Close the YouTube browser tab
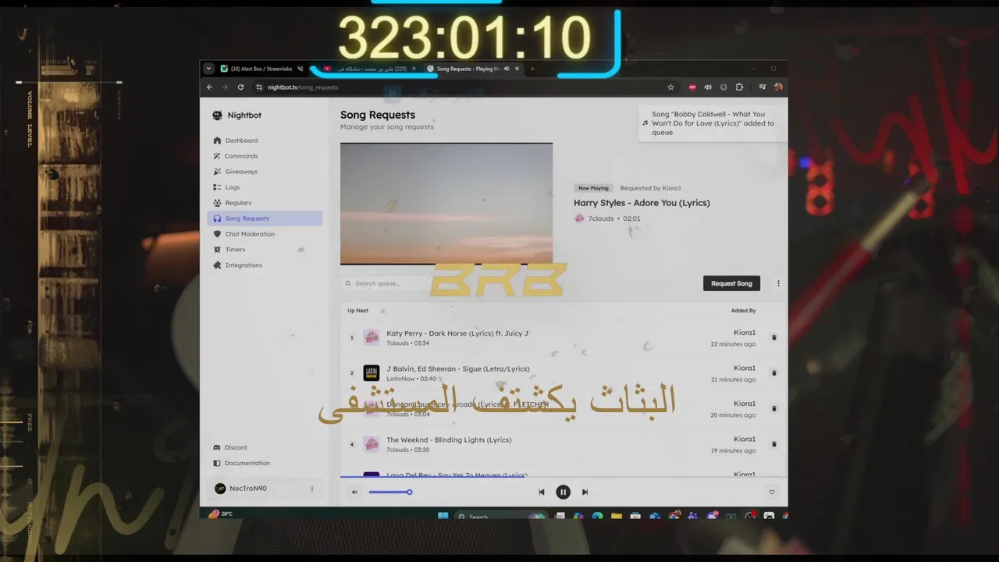The width and height of the screenshot is (999, 562). pyautogui.click(x=414, y=69)
